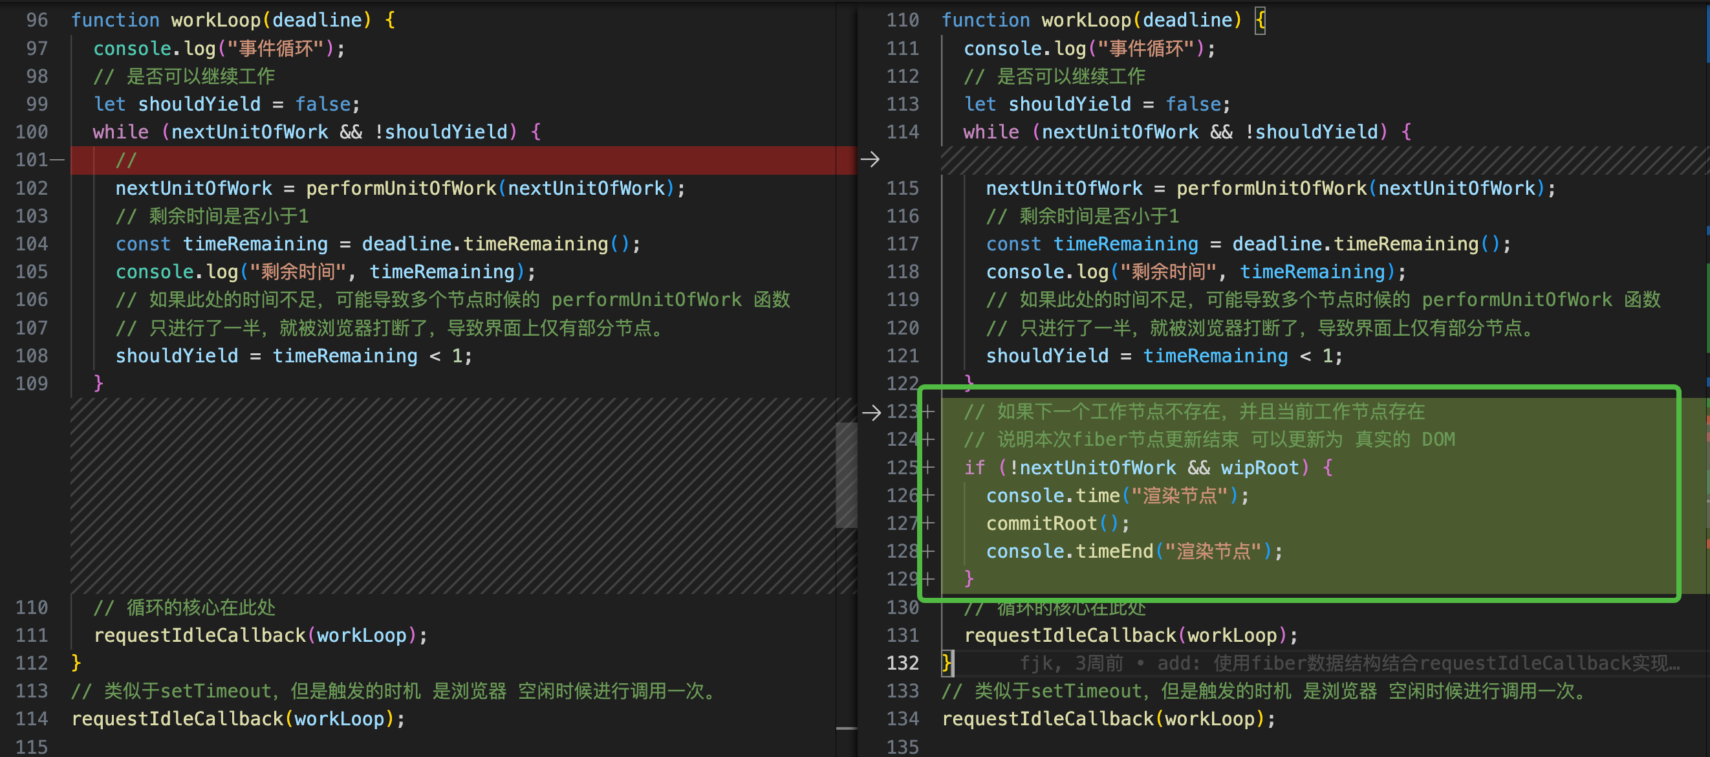This screenshot has width=1710, height=757.
Task: Click wipRoot in the added if statement
Action: [1259, 468]
